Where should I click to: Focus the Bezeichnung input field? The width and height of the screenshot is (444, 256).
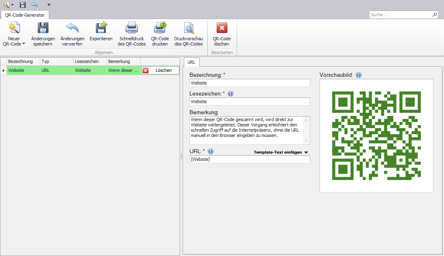(250, 83)
